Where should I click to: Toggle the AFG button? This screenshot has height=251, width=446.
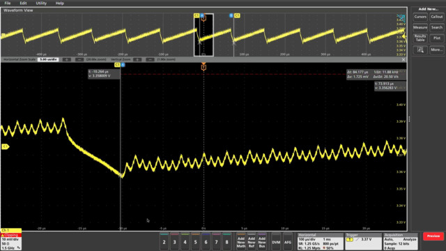click(288, 242)
